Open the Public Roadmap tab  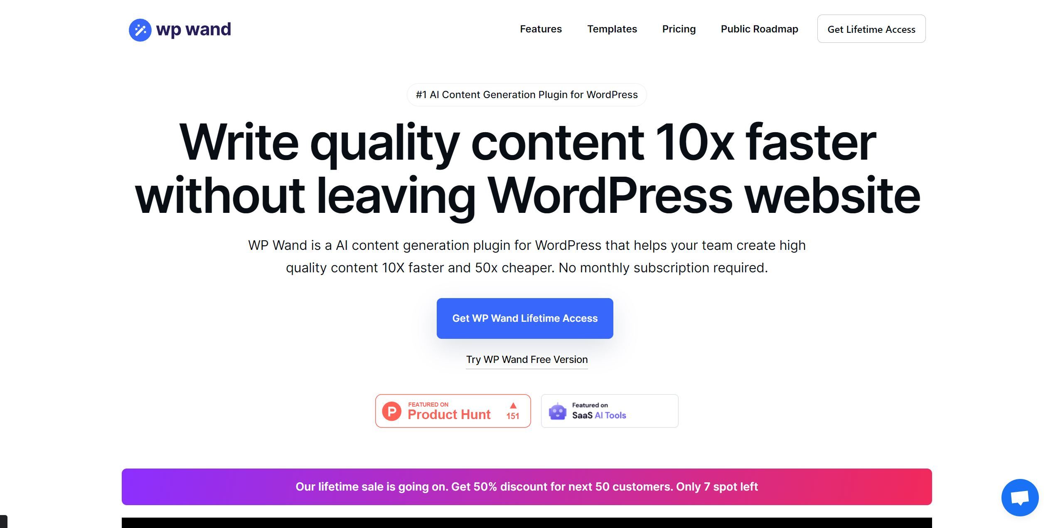759,29
